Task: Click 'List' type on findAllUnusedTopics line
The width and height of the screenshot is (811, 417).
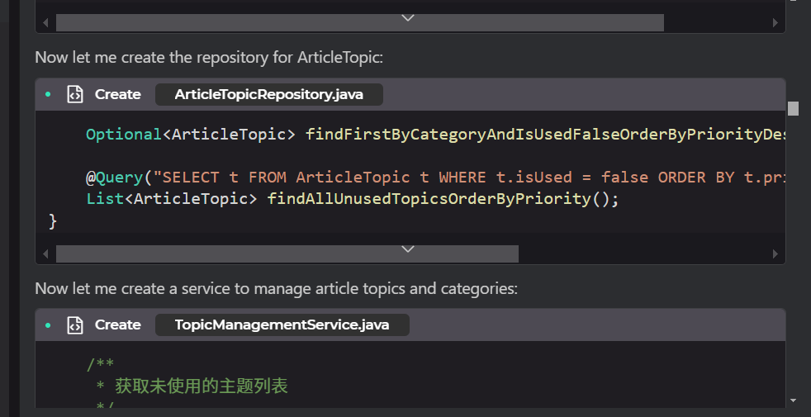Action: tap(105, 199)
